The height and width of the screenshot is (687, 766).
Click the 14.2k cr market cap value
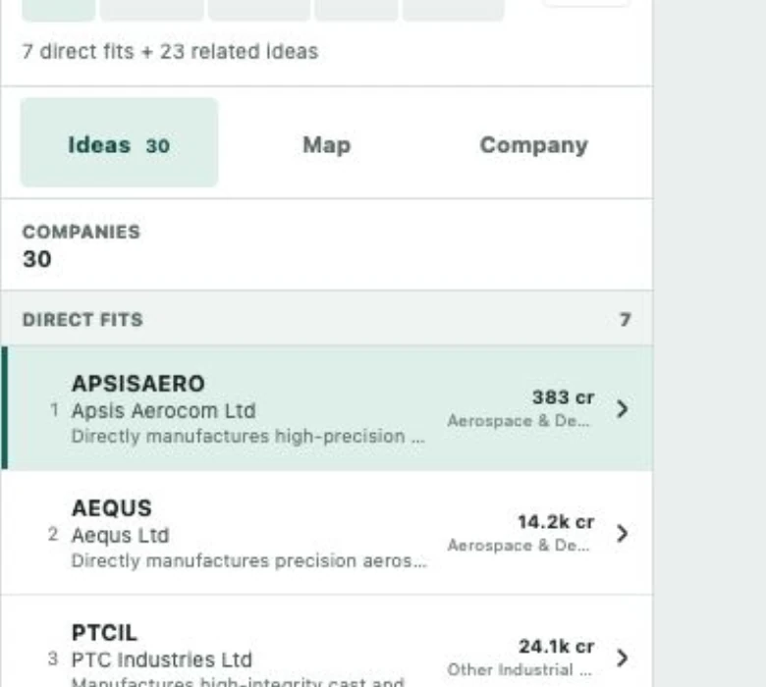point(556,522)
